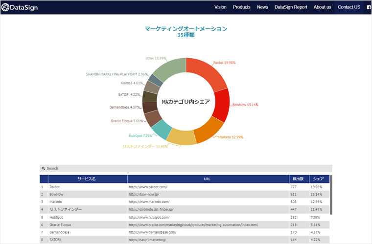Open the Oracle marketingcloud URL

coord(193,225)
